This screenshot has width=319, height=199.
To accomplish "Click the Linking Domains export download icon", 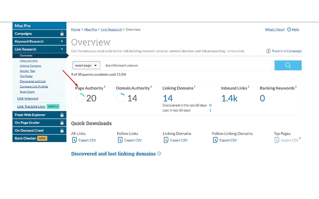I will (166, 140).
